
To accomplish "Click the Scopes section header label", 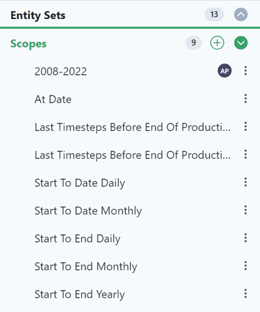I will point(29,44).
